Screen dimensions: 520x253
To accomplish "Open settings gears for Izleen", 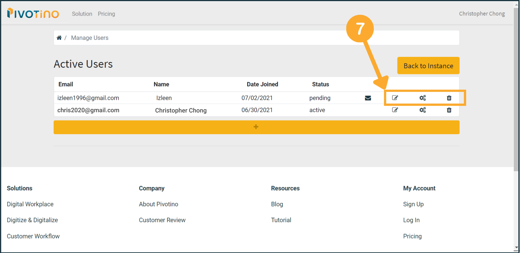I will point(422,98).
